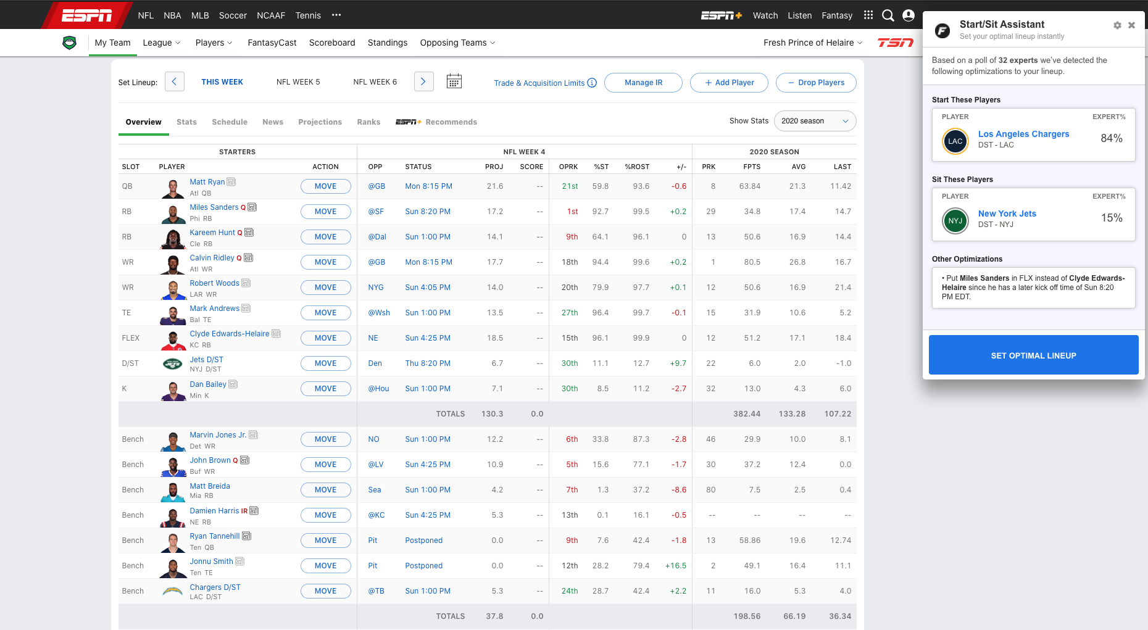
Task: Open Dan Bailey's news note icon
Action: 233,384
